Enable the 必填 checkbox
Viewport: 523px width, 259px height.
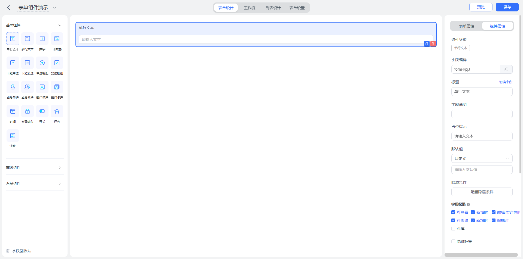click(453, 229)
